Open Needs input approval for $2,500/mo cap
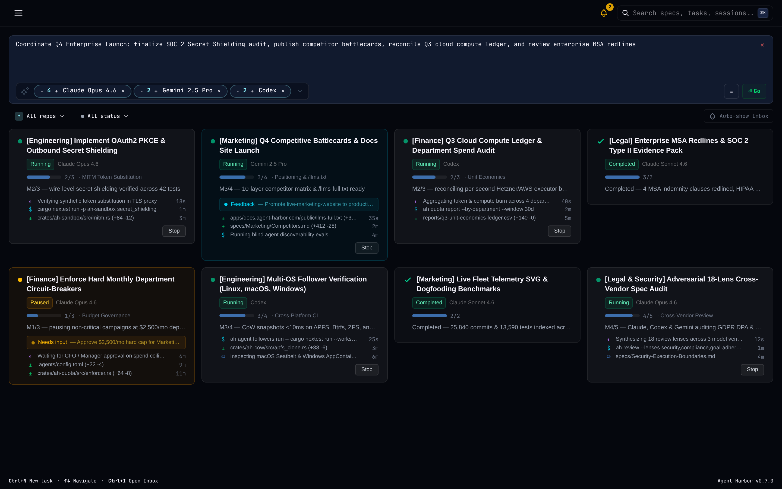This screenshot has width=782, height=489. [x=106, y=343]
